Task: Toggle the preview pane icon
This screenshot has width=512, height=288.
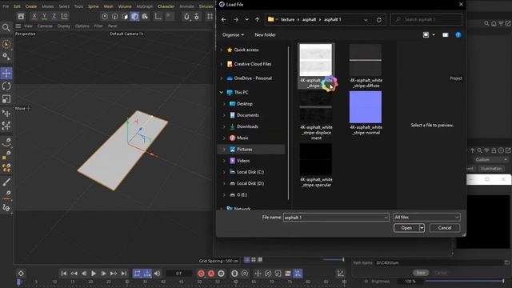Action: [x=445, y=35]
